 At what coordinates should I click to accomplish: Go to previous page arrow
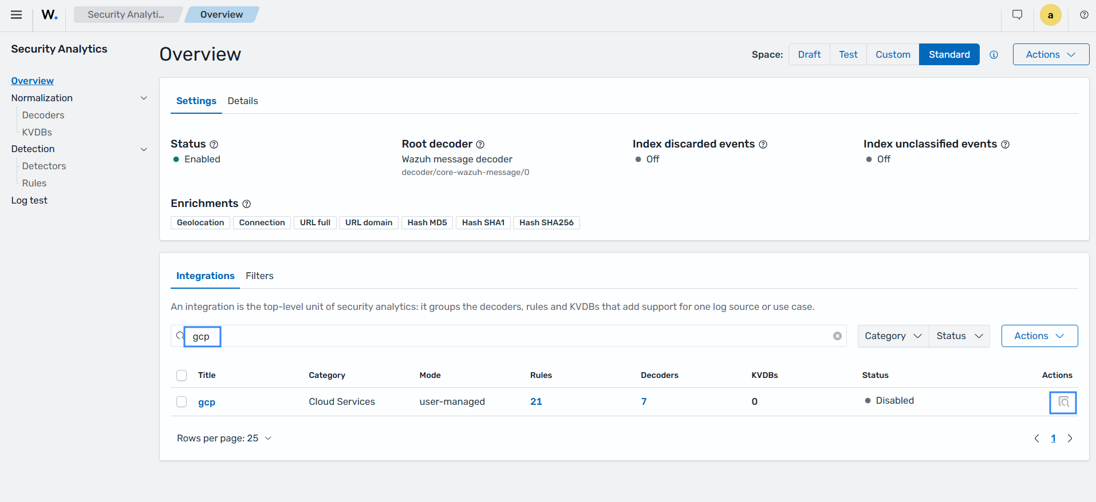[x=1036, y=439]
